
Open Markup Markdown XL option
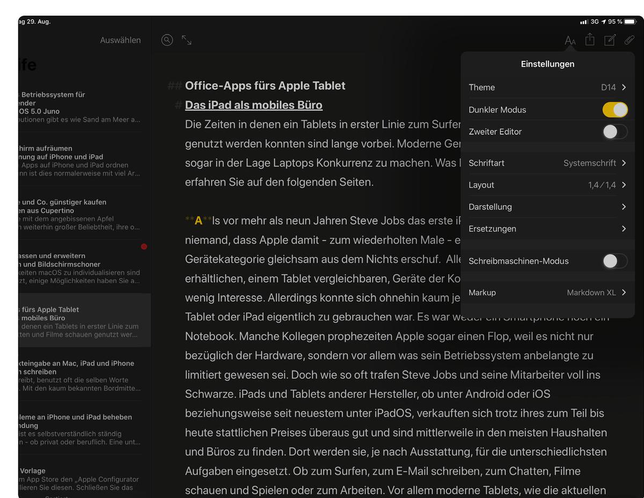click(x=547, y=292)
